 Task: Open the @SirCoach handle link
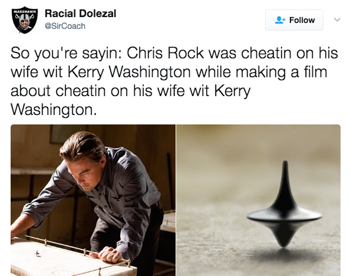click(65, 26)
